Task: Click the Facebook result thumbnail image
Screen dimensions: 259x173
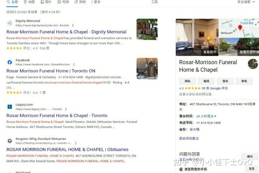Action: coord(147,69)
